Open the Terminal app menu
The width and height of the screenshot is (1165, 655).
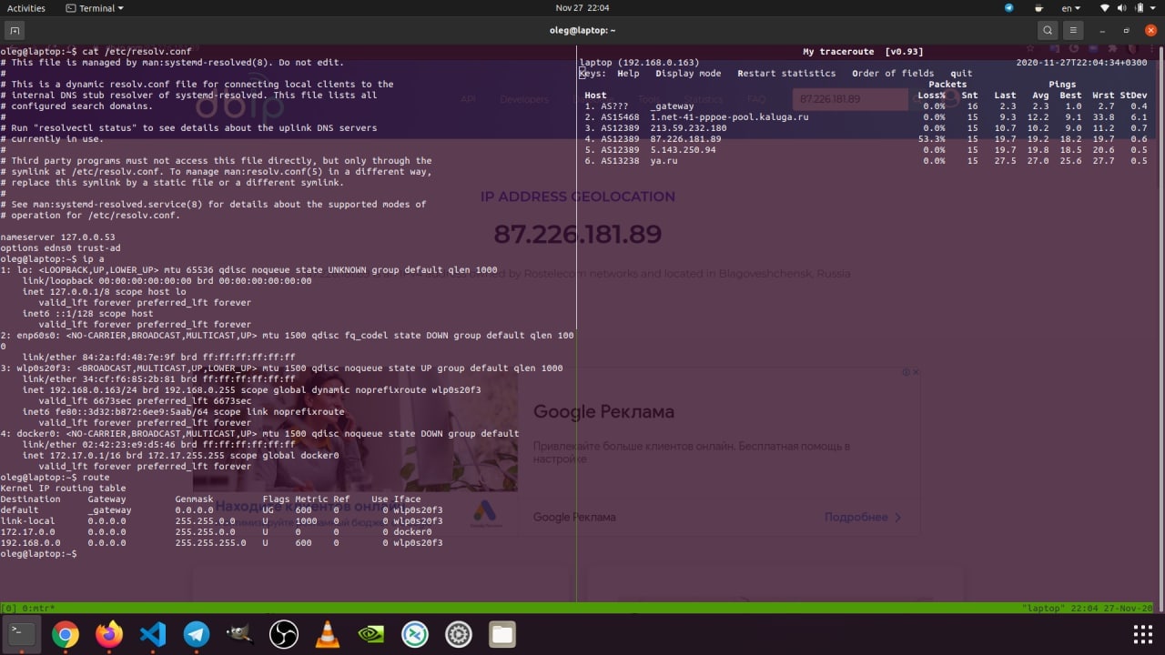[x=96, y=8]
